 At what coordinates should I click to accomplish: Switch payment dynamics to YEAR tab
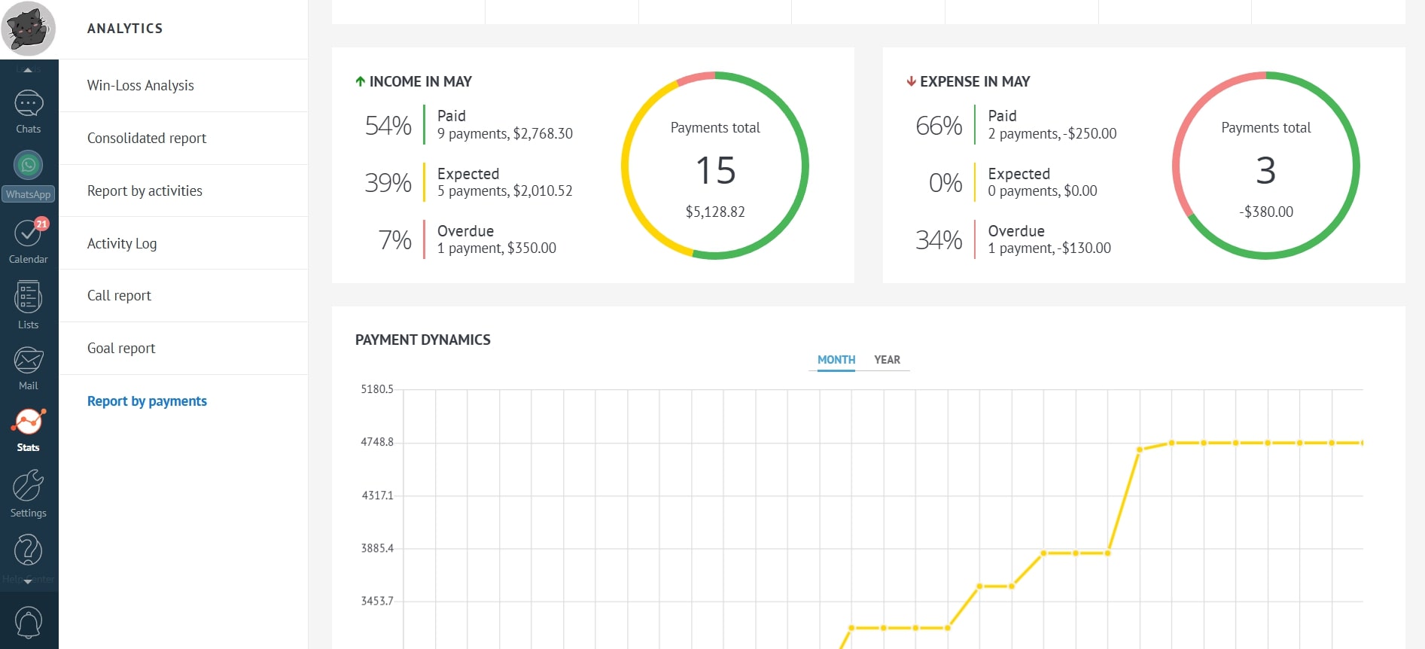point(887,360)
